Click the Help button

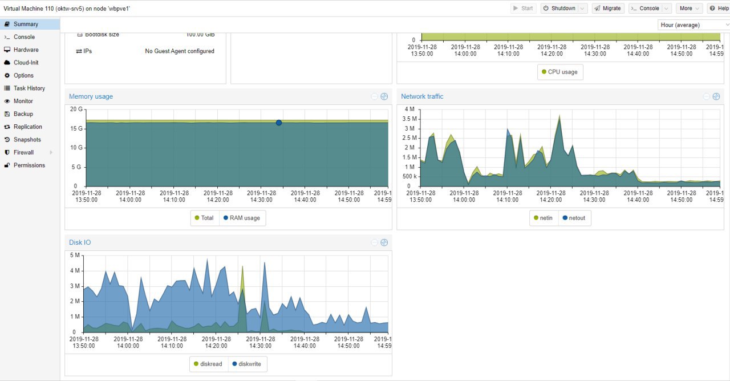tap(719, 9)
